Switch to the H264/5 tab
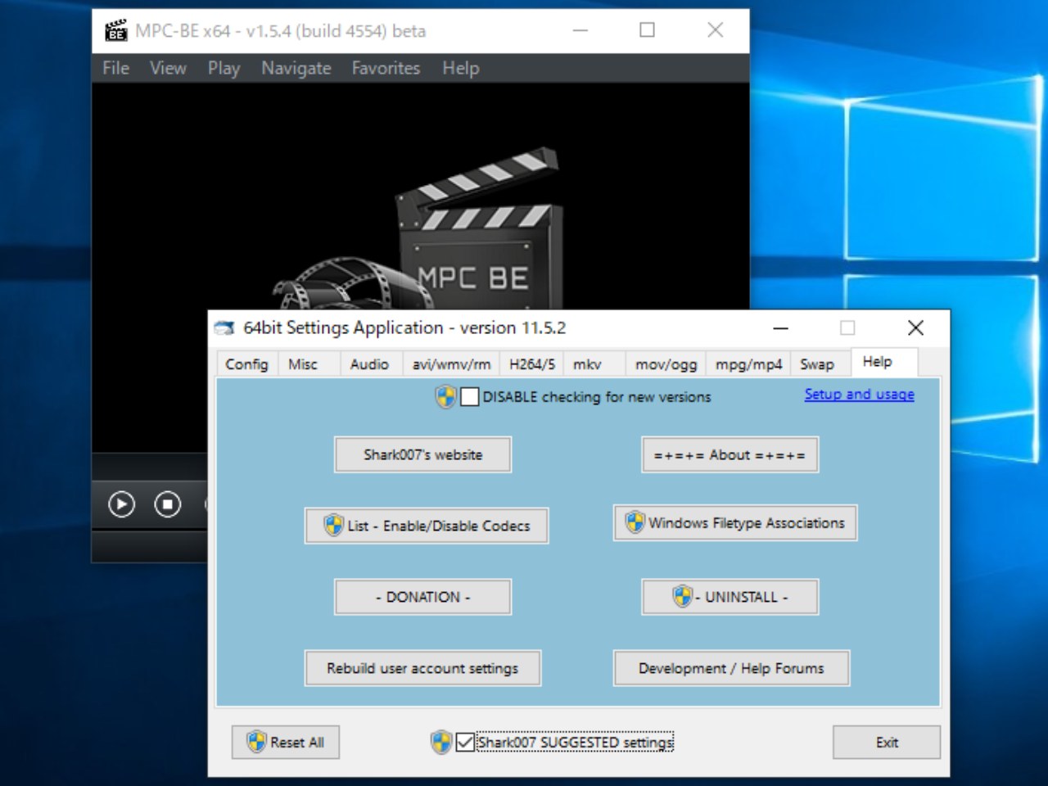The width and height of the screenshot is (1048, 786). [x=532, y=364]
